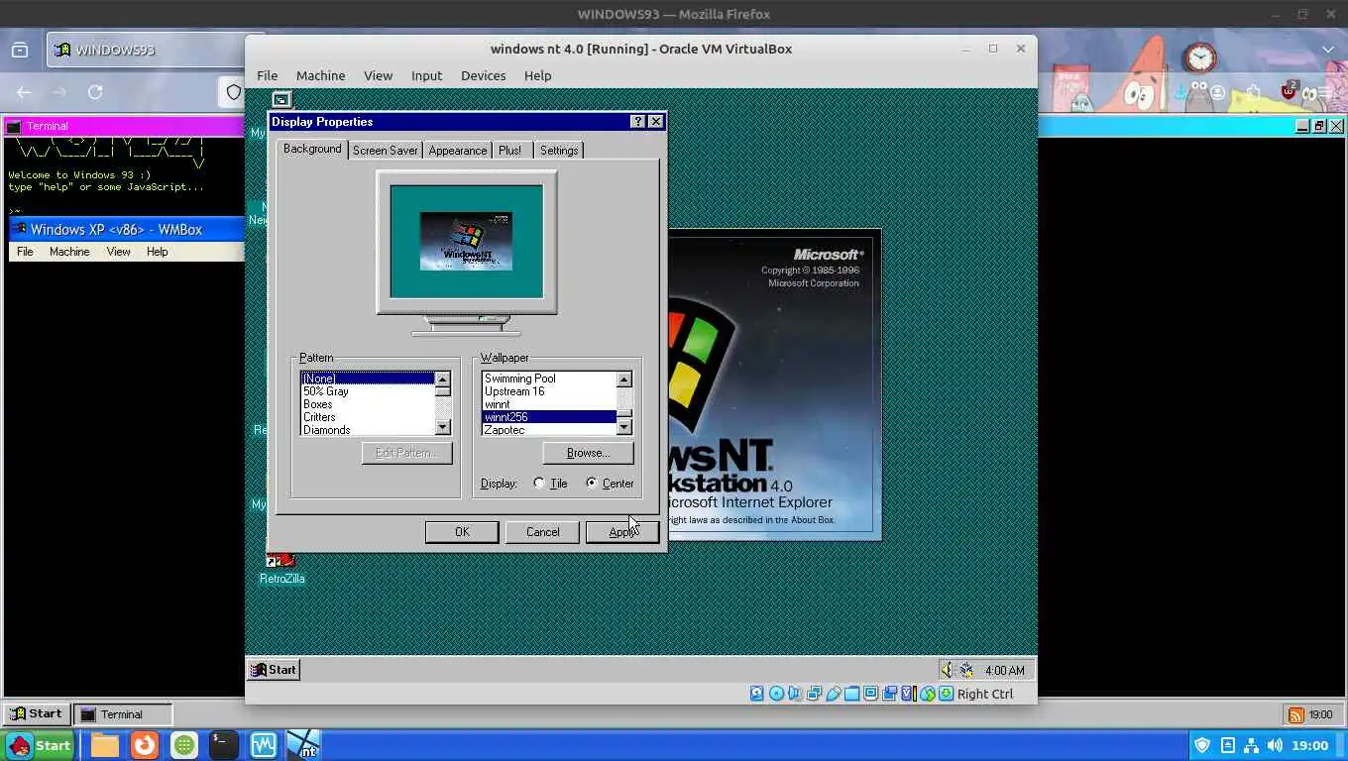
Task: Click Windows 93 Start button
Action: pyautogui.click(x=36, y=713)
